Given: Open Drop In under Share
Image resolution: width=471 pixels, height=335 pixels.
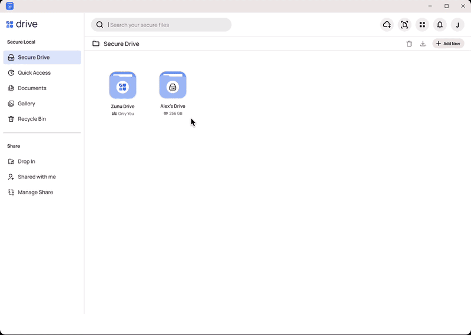Looking at the screenshot, I should [x=26, y=161].
